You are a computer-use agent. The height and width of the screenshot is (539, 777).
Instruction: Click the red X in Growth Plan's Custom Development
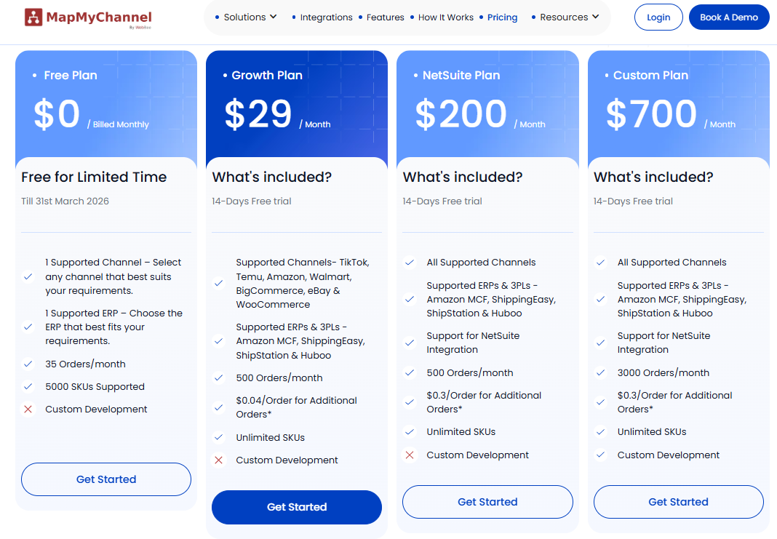click(219, 460)
